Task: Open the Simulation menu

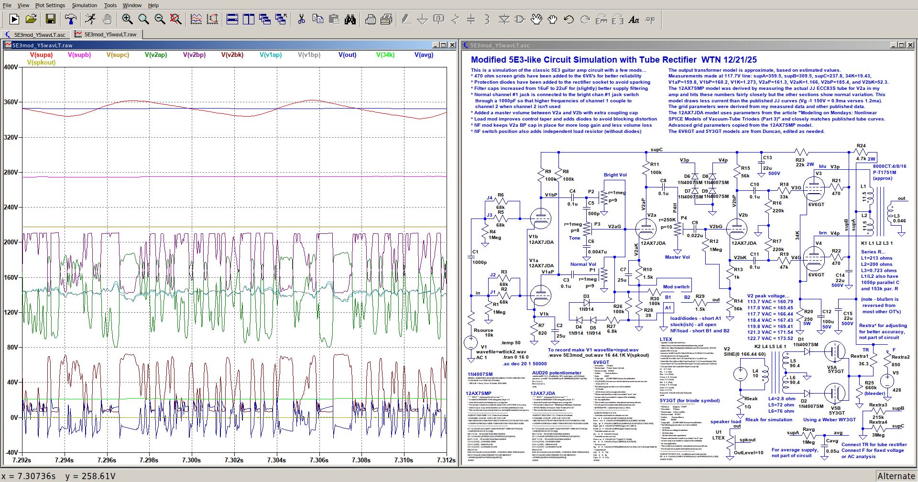Action: [84, 5]
